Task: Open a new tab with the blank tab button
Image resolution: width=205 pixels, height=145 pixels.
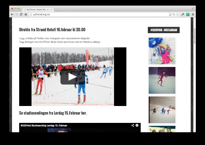Action: point(57,10)
